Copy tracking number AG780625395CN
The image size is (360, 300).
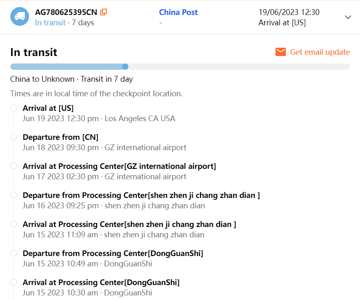tap(104, 12)
